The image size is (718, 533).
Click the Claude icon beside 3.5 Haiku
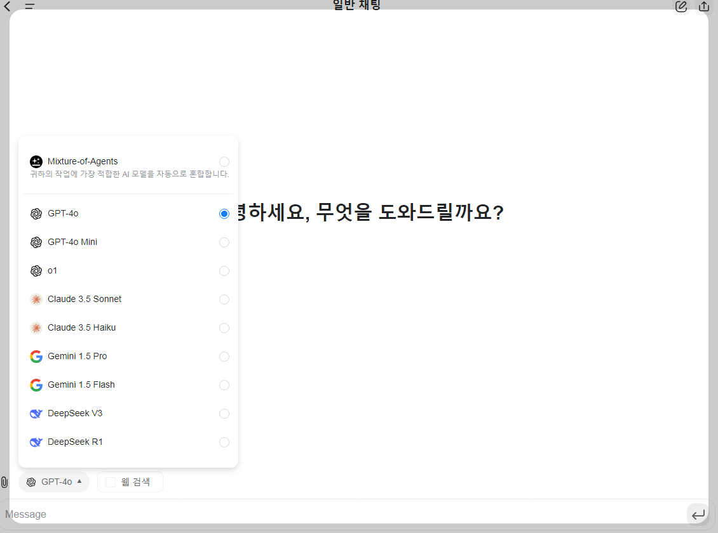pyautogui.click(x=36, y=328)
